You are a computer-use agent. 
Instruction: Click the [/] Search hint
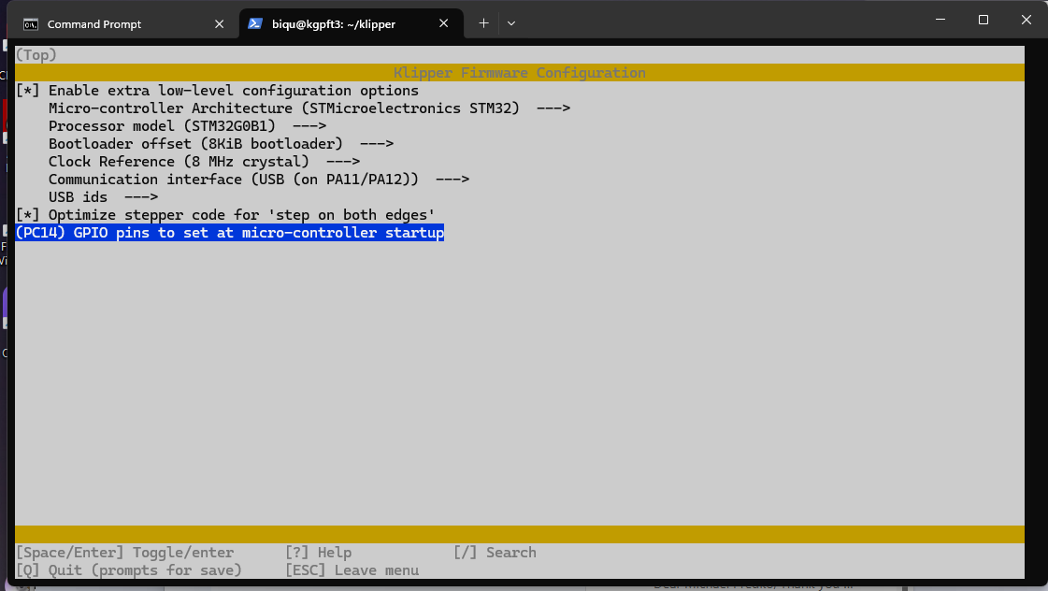pyautogui.click(x=495, y=553)
